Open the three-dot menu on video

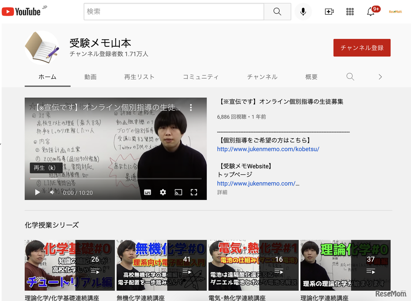[191, 107]
